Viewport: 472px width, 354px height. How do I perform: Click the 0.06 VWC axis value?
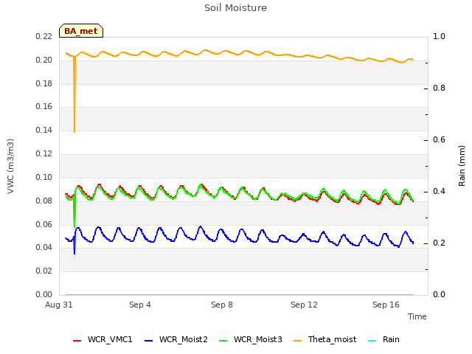pyautogui.click(x=44, y=224)
